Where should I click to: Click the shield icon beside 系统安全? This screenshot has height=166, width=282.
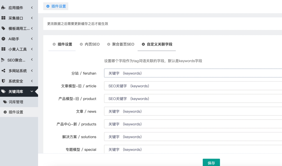(x=3, y=81)
